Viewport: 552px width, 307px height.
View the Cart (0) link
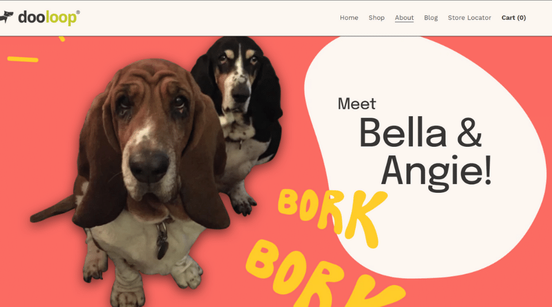point(513,18)
